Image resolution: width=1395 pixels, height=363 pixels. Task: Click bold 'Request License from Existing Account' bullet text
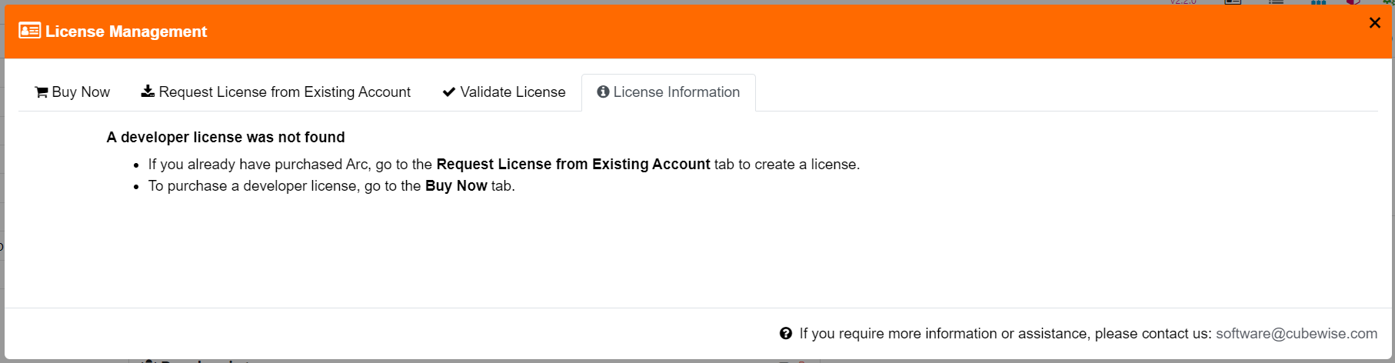[573, 165]
